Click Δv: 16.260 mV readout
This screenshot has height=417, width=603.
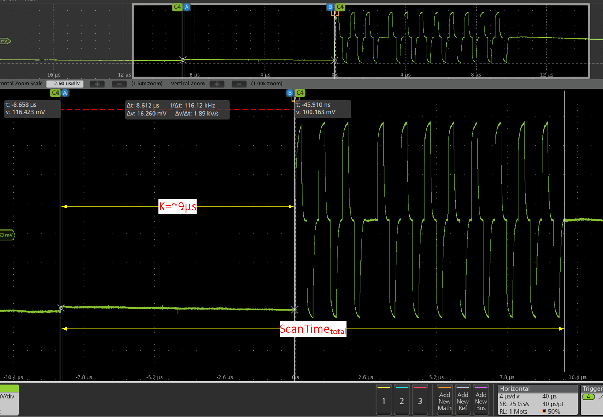[146, 114]
